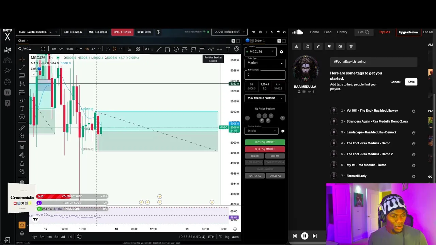Screen dimensions: 436x245
Task: Select the crosshair cursor tool
Action: [x=22, y=59]
